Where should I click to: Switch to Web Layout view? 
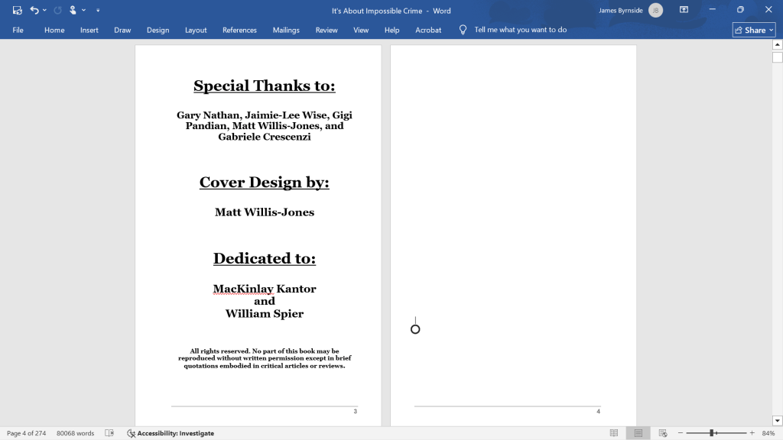click(662, 433)
